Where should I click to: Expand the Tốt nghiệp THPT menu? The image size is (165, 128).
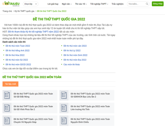pyautogui.click(x=99, y=4)
